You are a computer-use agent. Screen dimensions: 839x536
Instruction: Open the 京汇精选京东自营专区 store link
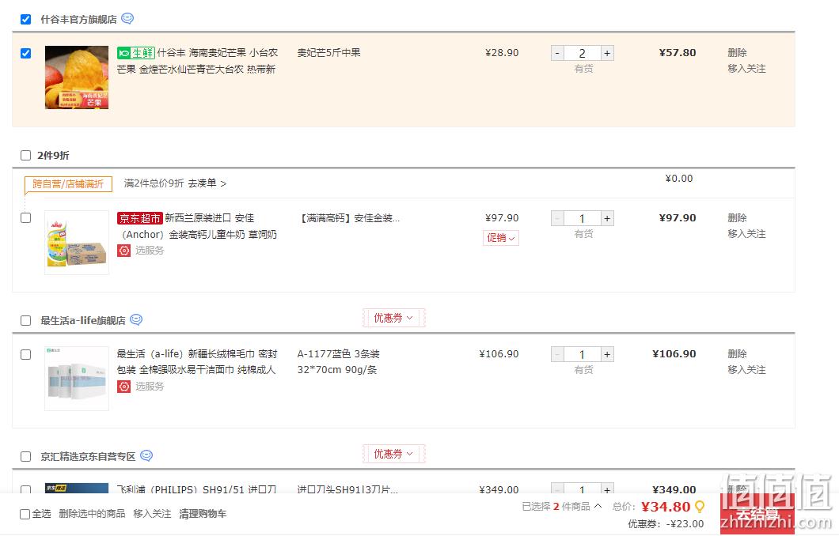click(88, 456)
